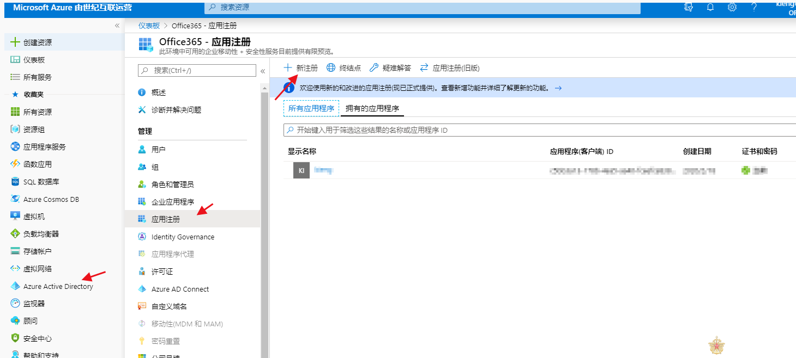796x358 pixels.
Task: Click the 虚拟网络 icon
Action: pos(15,269)
